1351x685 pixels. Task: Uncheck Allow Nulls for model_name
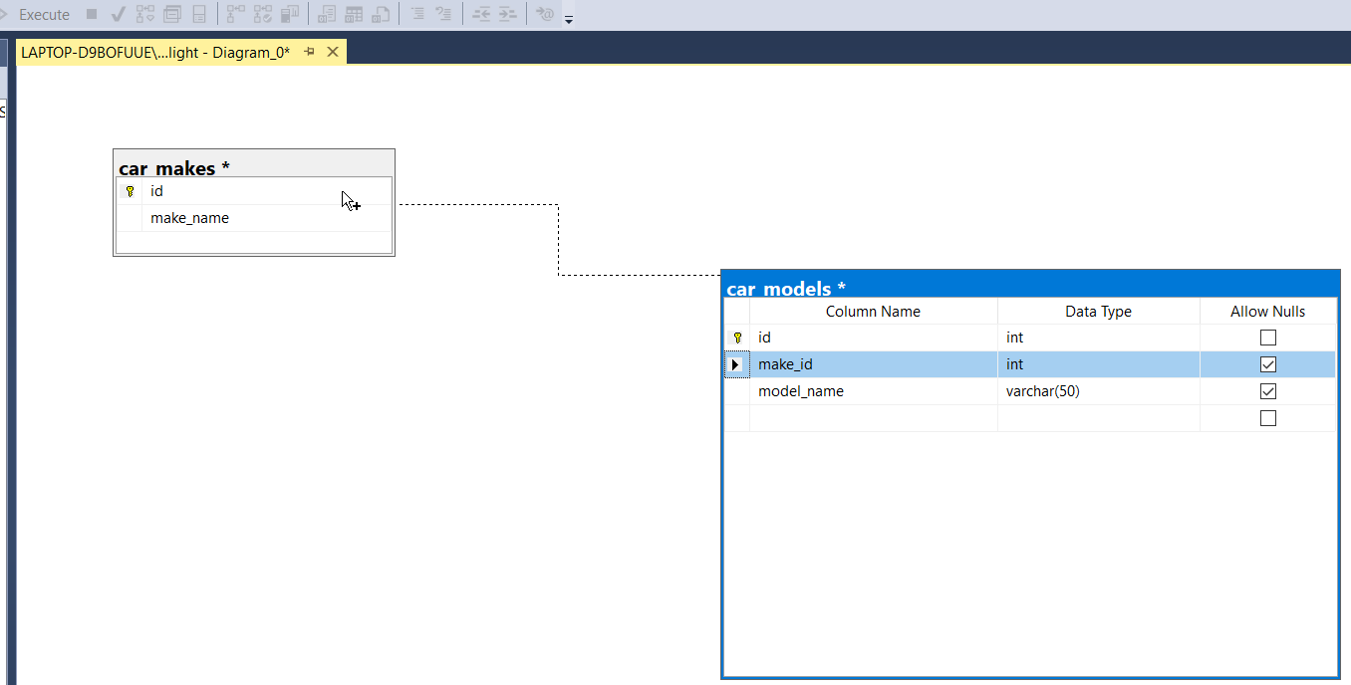coord(1267,392)
